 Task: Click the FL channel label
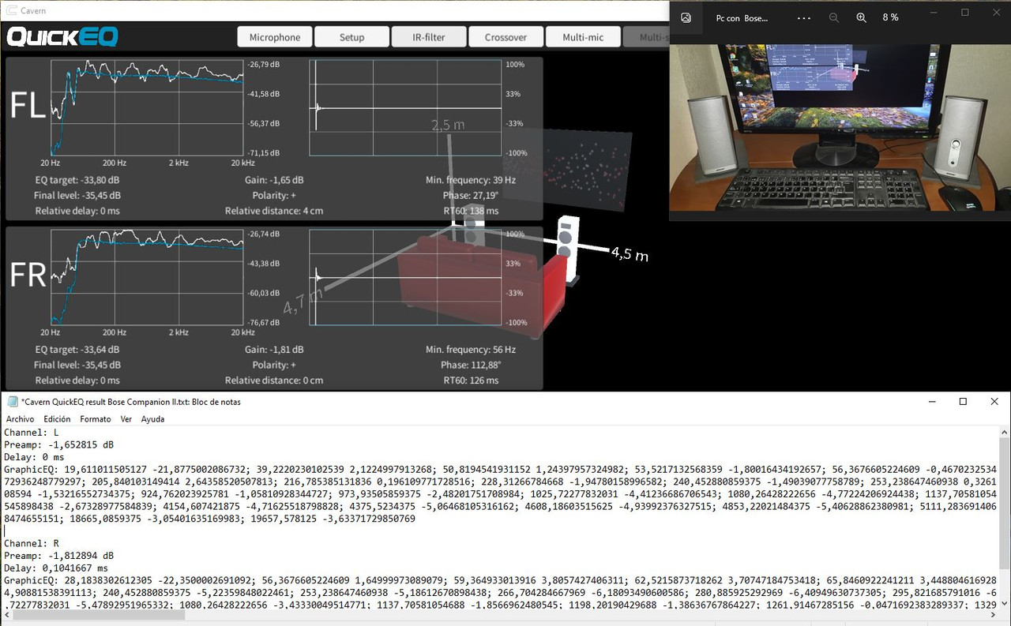[x=27, y=106]
